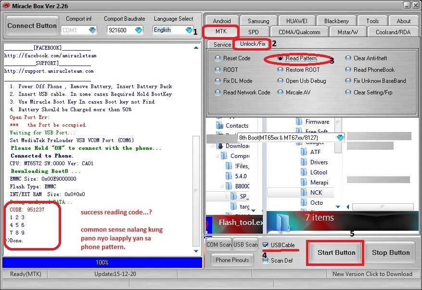Click the ATF folder icon
Viewport: 422px width, 290px height.
(x=304, y=152)
